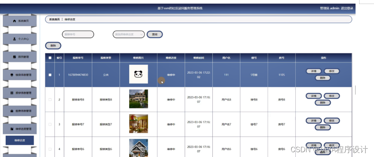This screenshot has width=374, height=157.
Task: Click room number cell 1105
Action: 282,74
